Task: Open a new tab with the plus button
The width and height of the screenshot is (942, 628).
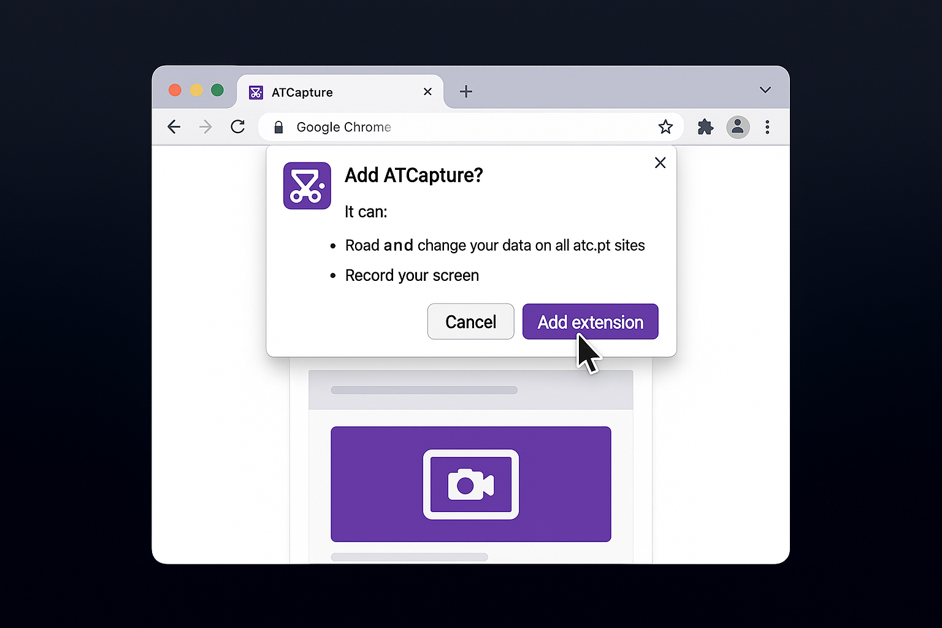Action: [x=466, y=91]
